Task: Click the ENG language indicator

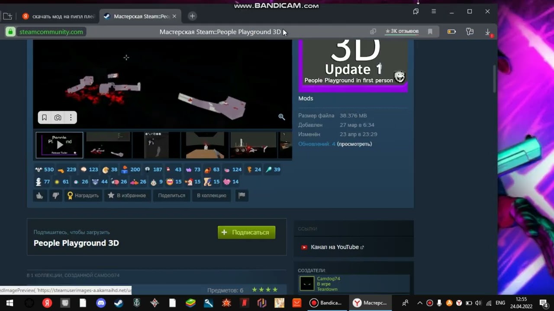Action: pos(500,303)
